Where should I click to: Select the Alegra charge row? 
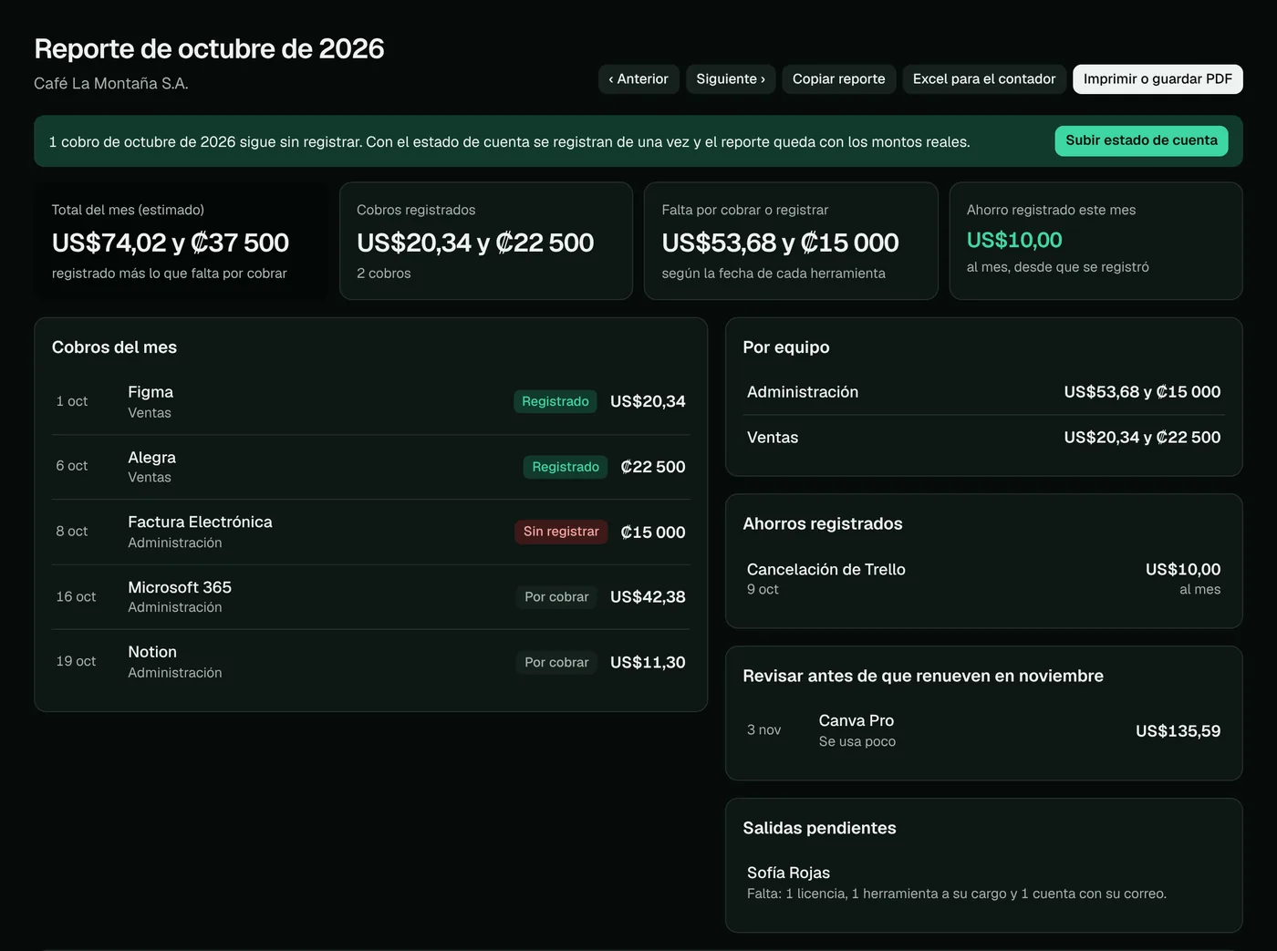370,467
